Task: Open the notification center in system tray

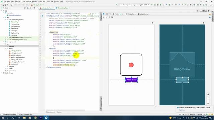Action: [x=211, y=118]
